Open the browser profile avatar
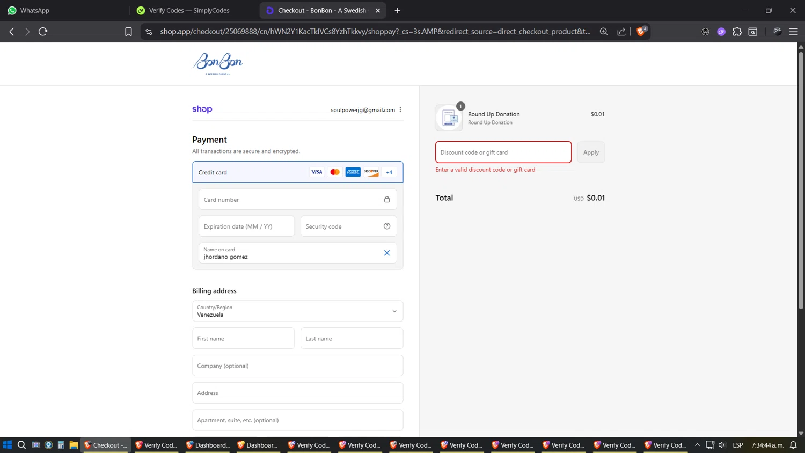This screenshot has width=805, height=453. tap(778, 32)
